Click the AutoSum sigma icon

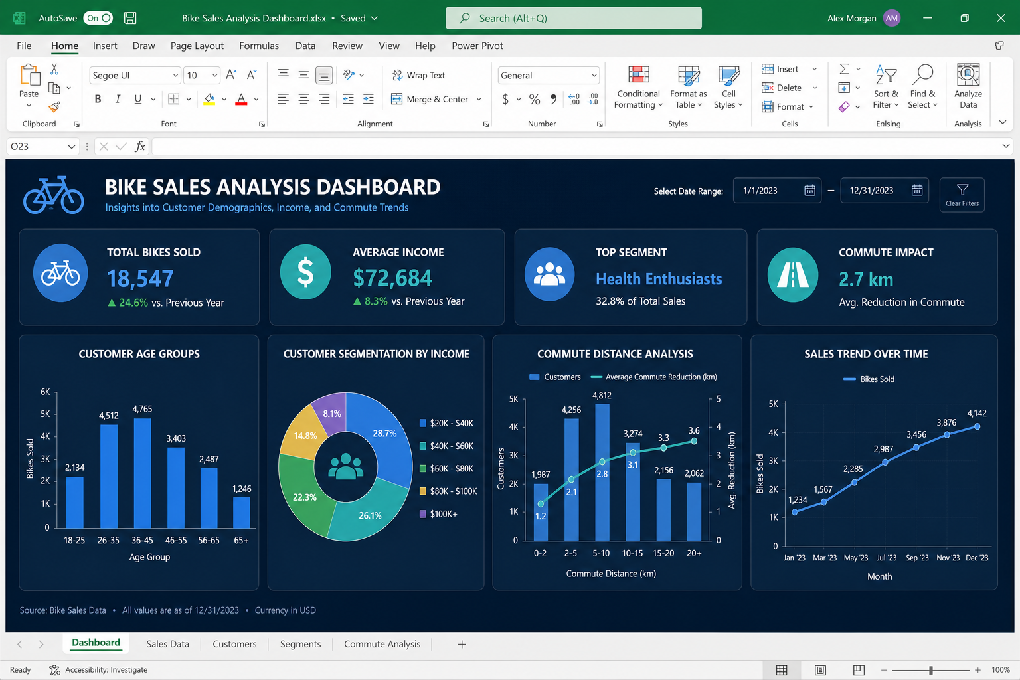point(844,69)
